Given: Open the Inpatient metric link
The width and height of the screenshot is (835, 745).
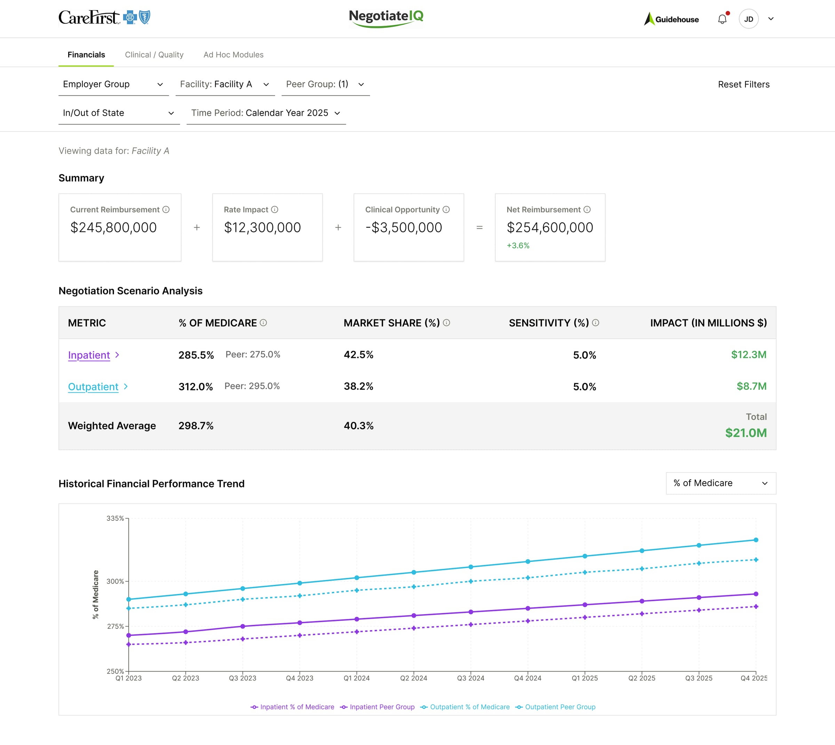Looking at the screenshot, I should [89, 355].
